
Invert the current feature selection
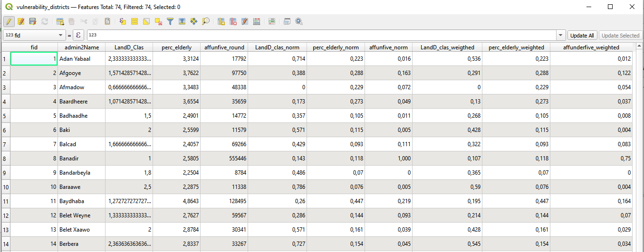point(146,21)
